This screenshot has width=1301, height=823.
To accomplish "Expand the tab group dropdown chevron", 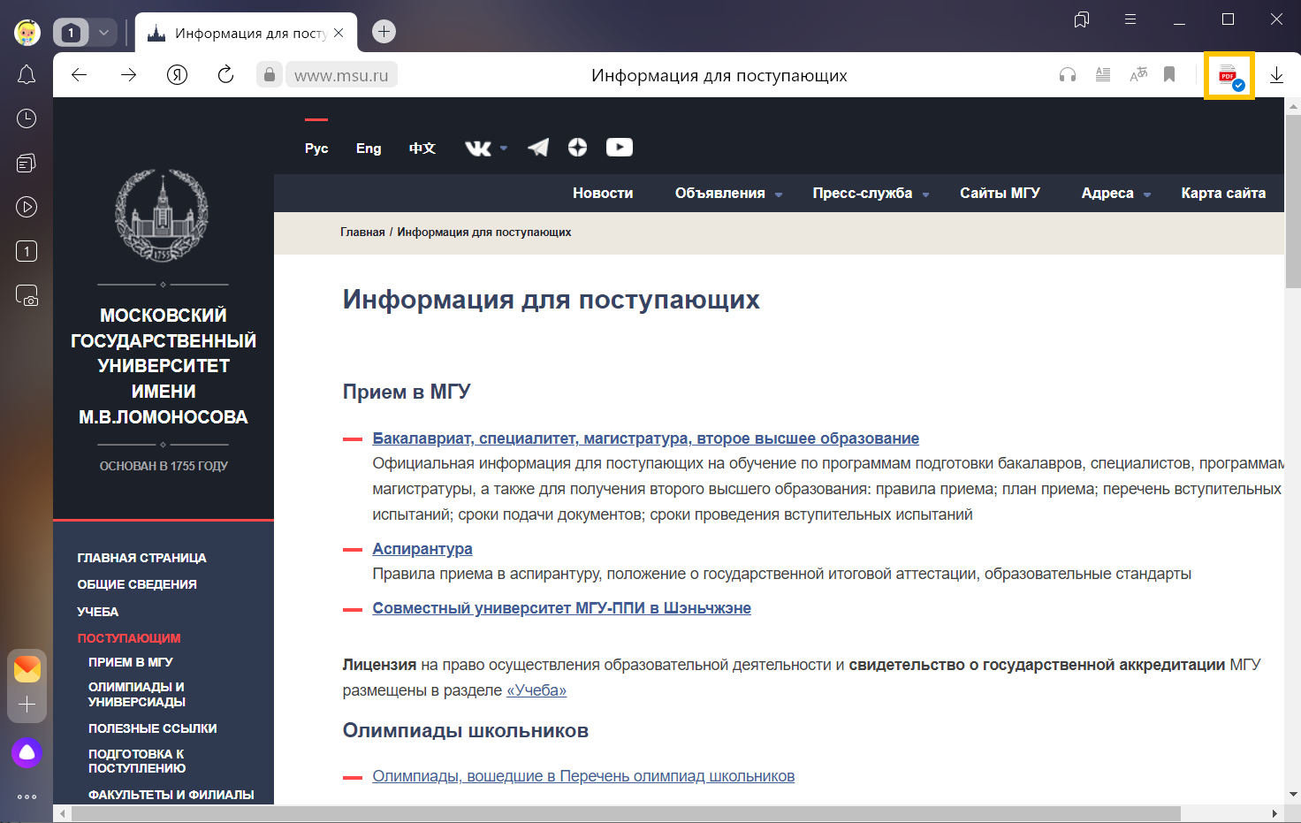I will tap(103, 33).
